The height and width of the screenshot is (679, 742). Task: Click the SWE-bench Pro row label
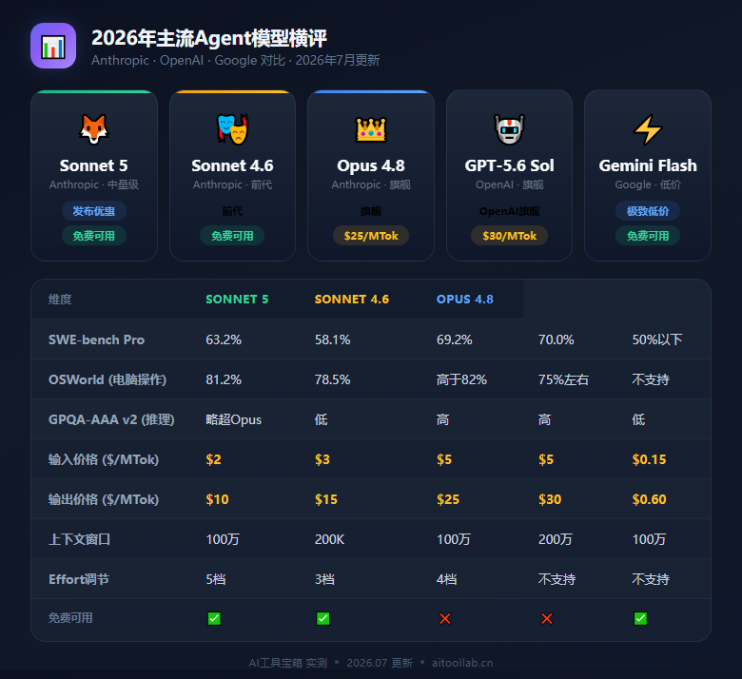(x=96, y=339)
